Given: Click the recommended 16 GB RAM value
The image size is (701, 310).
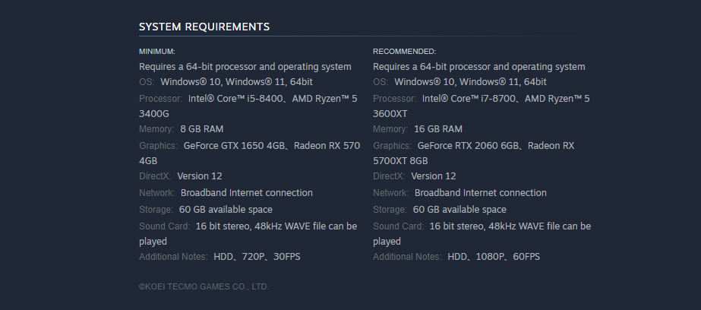Looking at the screenshot, I should pyautogui.click(x=438, y=129).
